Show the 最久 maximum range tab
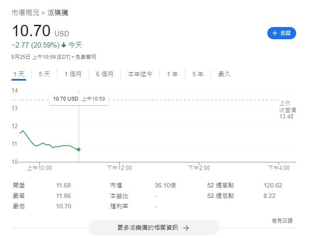318x238 pixels. [x=224, y=74]
